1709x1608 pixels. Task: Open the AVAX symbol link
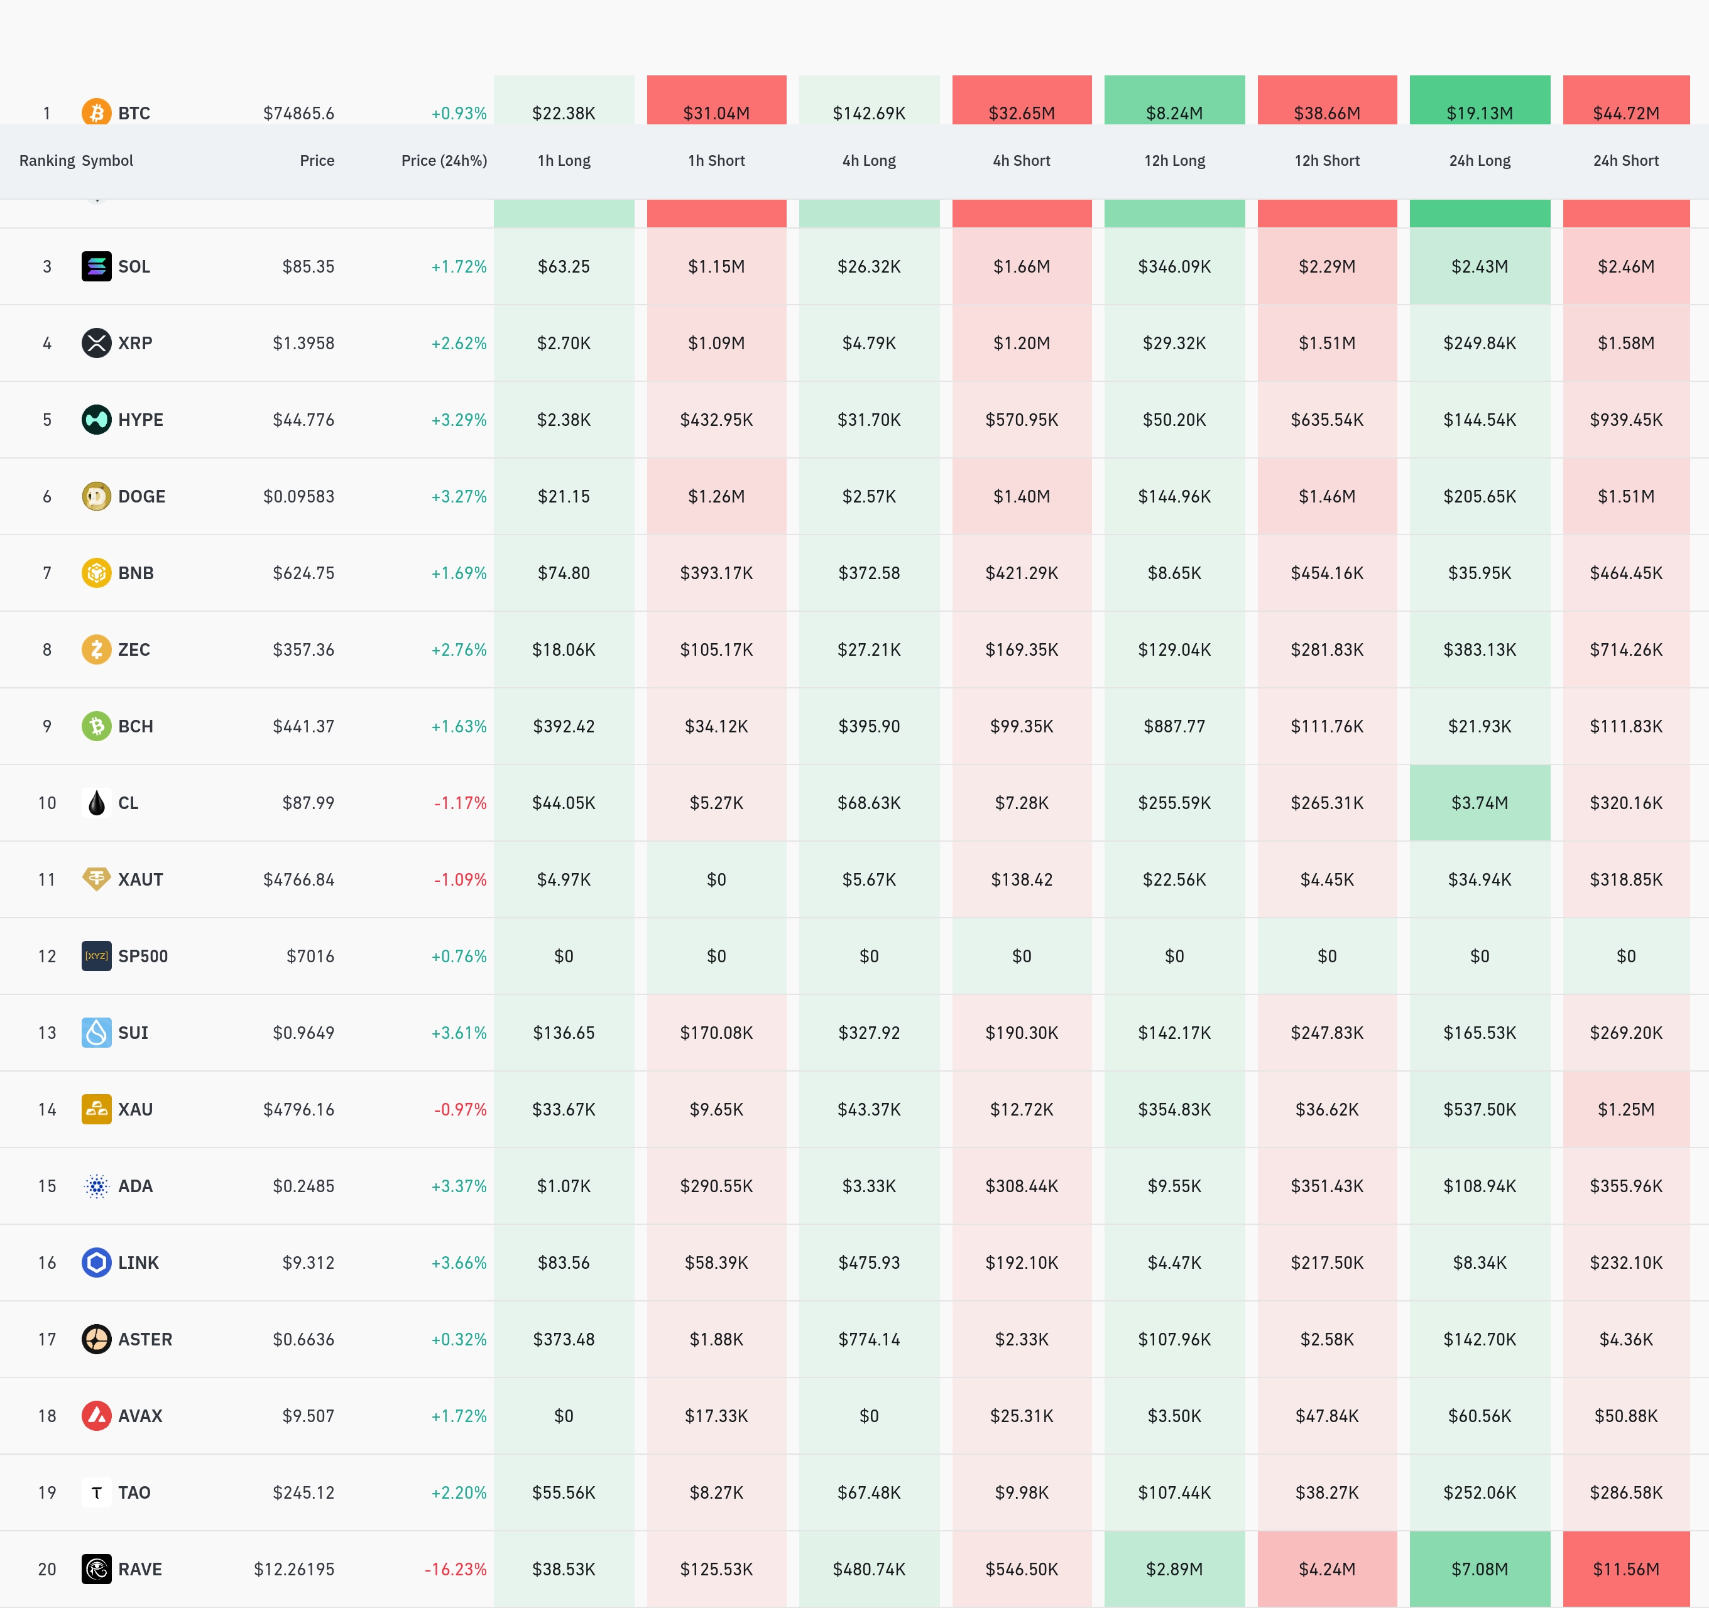[x=140, y=1416]
